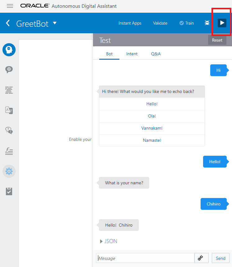The image size is (232, 267).
Task: Click the 'Hello!' user message bubble
Action: (x=215, y=162)
